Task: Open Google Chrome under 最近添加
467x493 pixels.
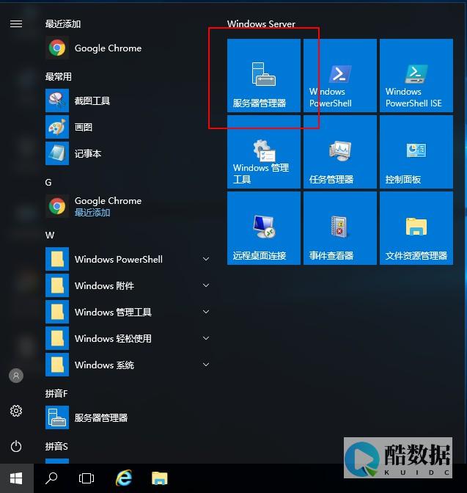Action: coord(128,48)
